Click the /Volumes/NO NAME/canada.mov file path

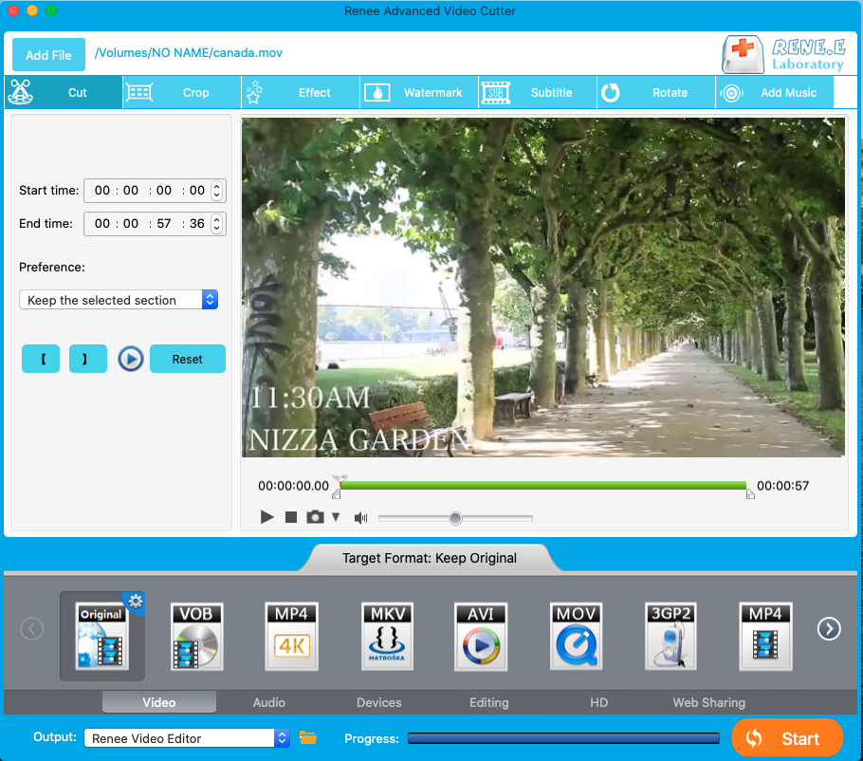click(x=188, y=53)
